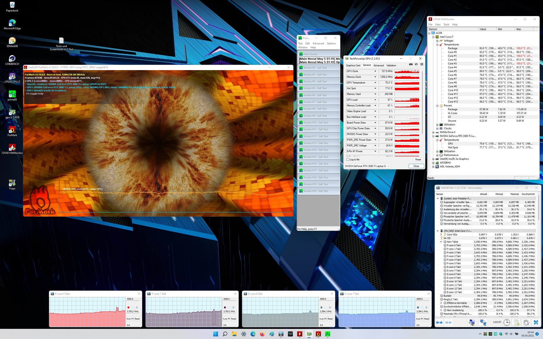543x339 pixels.
Task: Open Advanced menu in Prime95
Action: (x=318, y=44)
